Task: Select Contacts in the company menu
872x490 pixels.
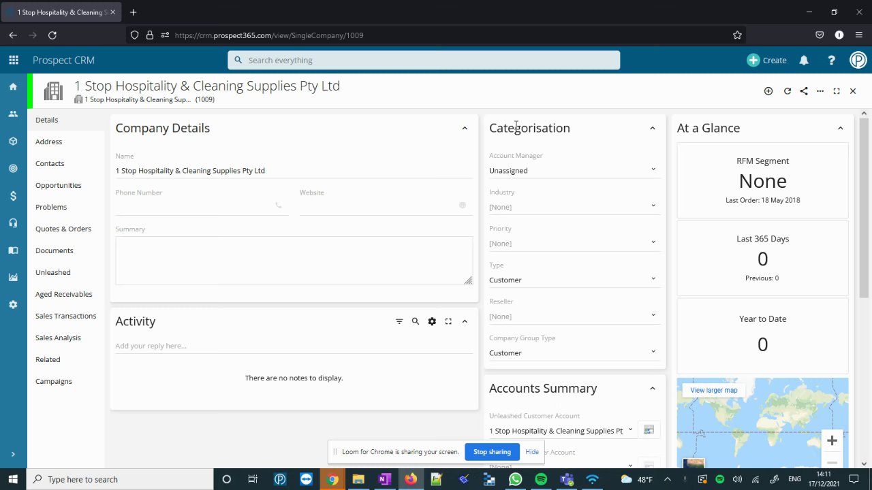Action: 50,163
